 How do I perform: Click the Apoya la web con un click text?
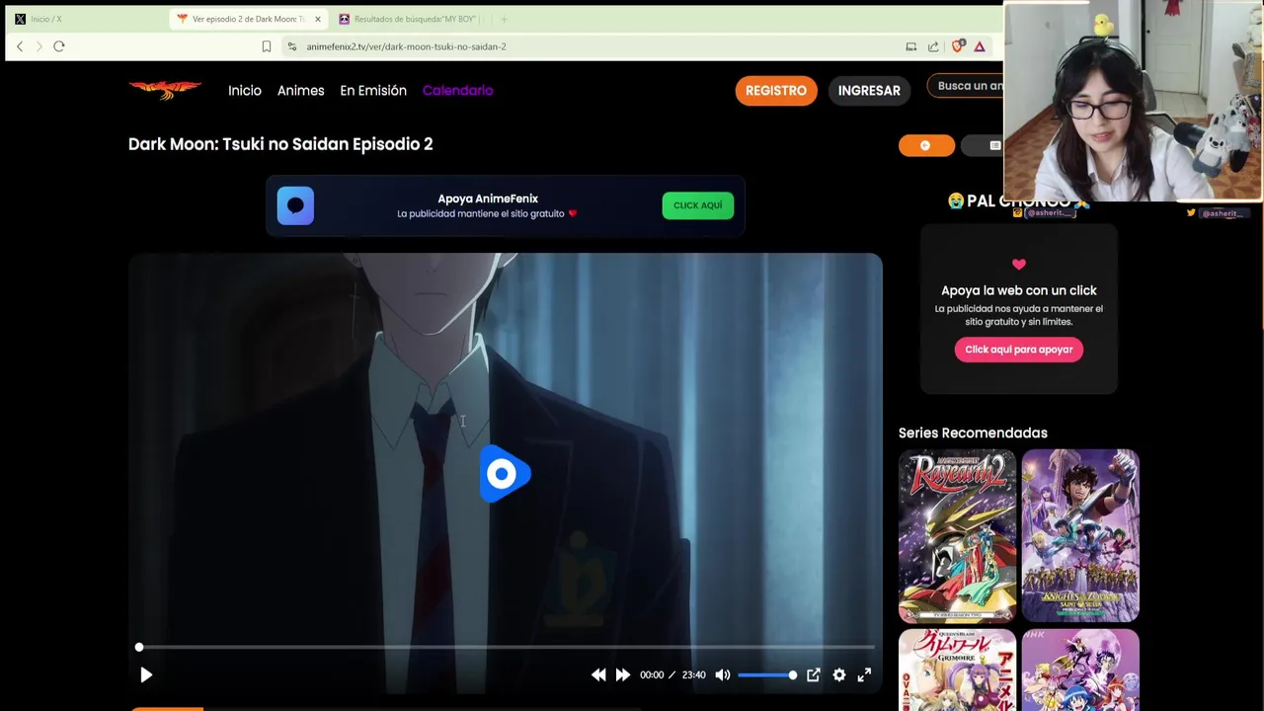tap(1019, 290)
